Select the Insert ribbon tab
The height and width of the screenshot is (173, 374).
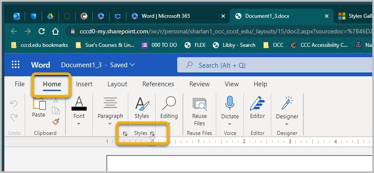[84, 84]
